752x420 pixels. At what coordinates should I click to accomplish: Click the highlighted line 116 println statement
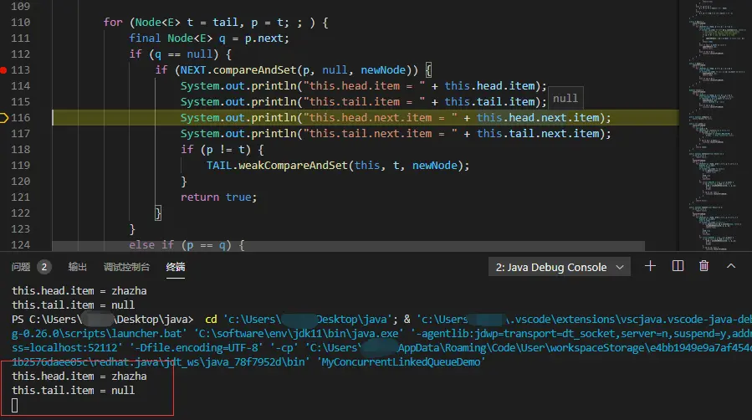(x=396, y=118)
